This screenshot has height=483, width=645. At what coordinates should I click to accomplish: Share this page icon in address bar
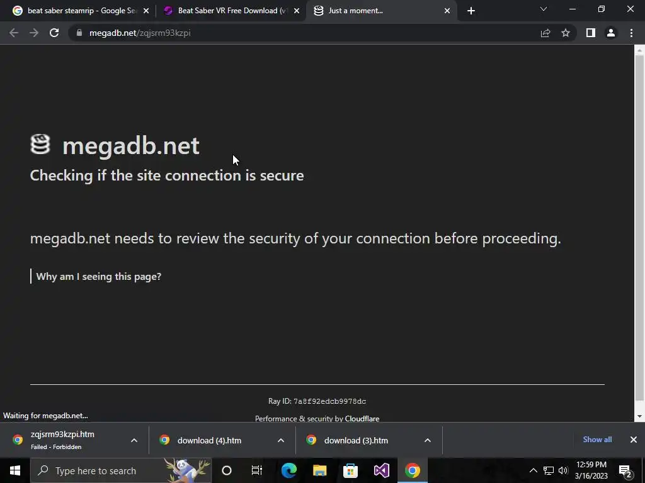(x=545, y=33)
